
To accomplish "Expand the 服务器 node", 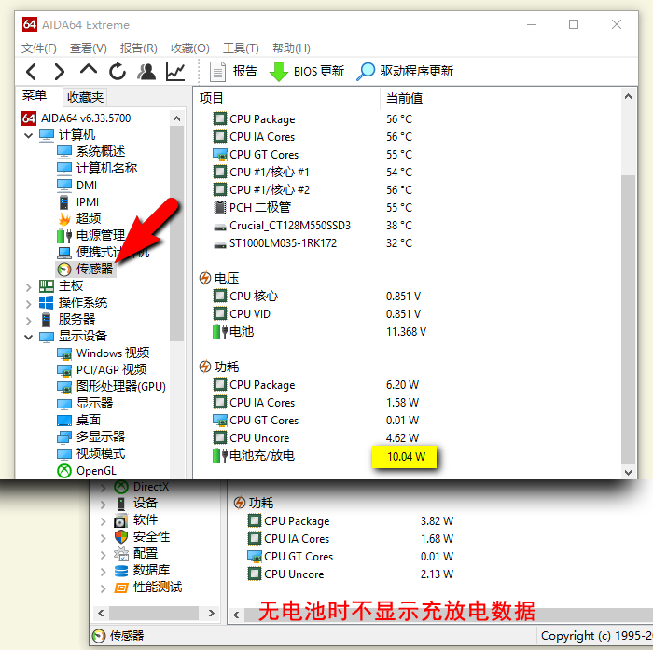I will (x=28, y=321).
